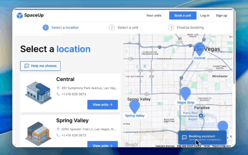This screenshot has width=248, height=155.
Task: Click the Central address pin icon
Action: click(58, 88)
